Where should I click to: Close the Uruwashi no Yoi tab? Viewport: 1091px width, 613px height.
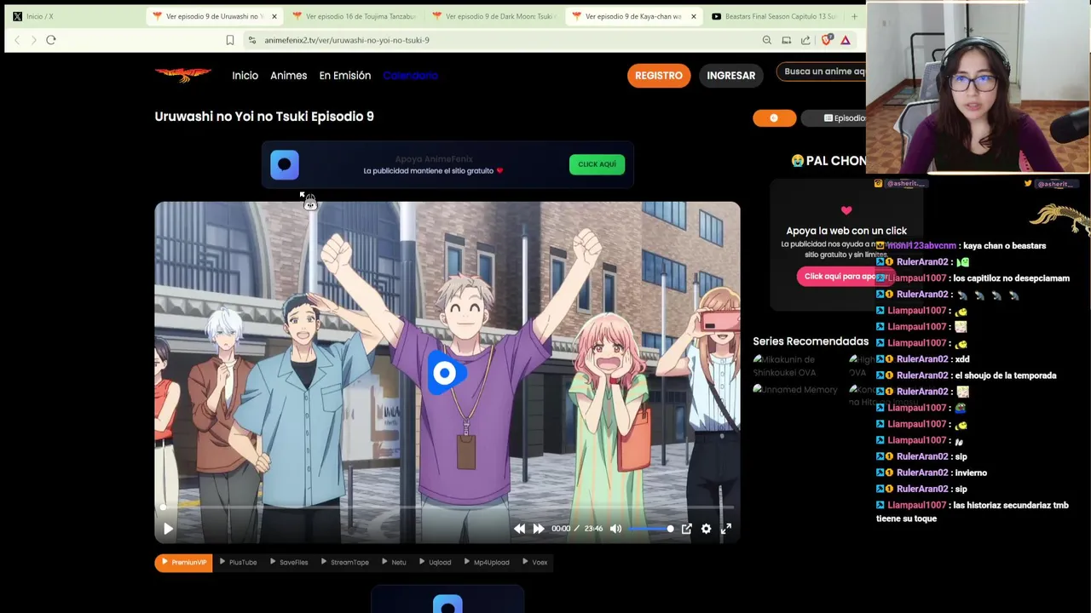point(274,16)
